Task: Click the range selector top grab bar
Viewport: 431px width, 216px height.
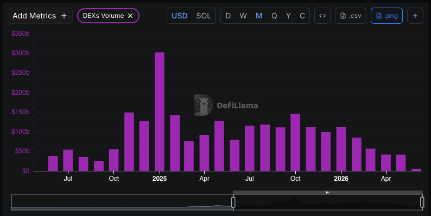Action: click(x=328, y=192)
